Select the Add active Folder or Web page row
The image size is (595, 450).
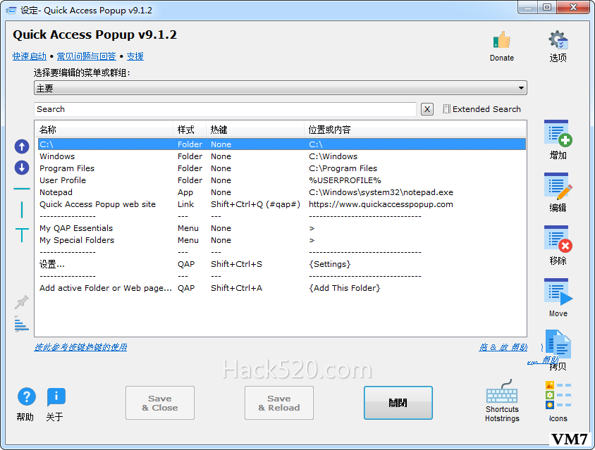point(281,288)
